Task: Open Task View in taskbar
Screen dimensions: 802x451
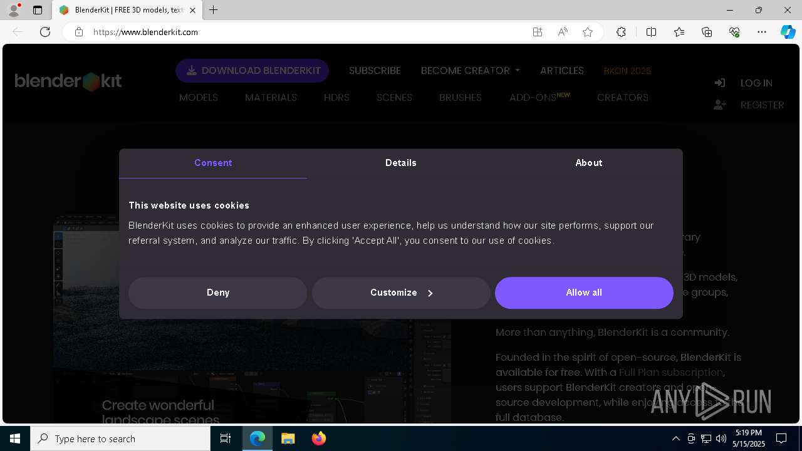Action: tap(226, 438)
